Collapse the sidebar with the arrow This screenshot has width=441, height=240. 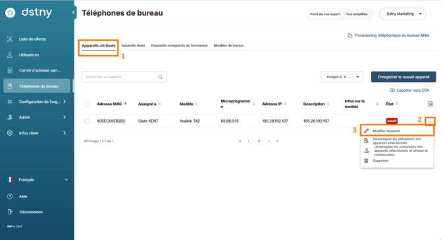click(74, 12)
